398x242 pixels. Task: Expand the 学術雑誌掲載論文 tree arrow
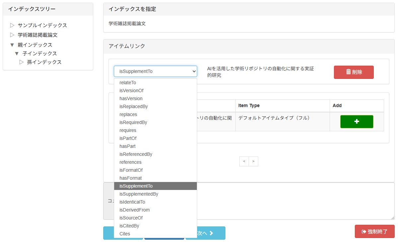12,35
